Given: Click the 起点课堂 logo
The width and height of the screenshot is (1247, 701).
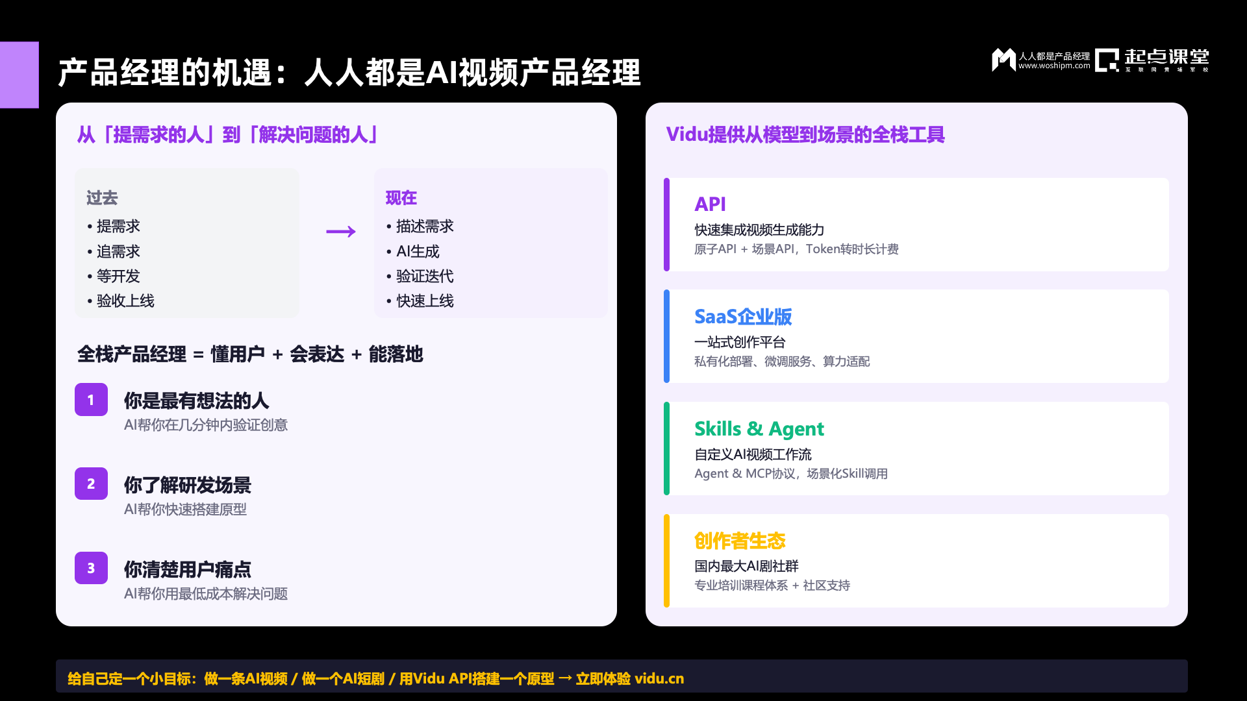Looking at the screenshot, I should click(1152, 60).
